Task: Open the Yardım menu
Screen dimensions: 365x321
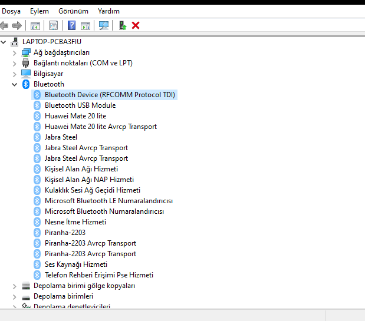Action: click(x=108, y=11)
